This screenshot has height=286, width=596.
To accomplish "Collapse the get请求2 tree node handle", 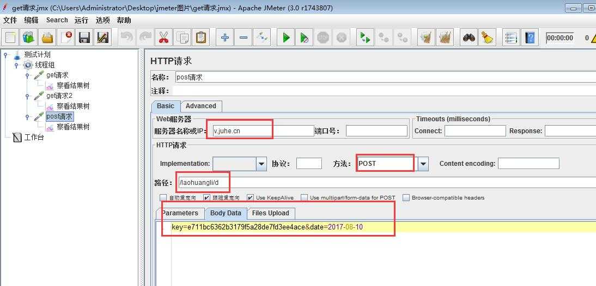I will click(x=27, y=96).
